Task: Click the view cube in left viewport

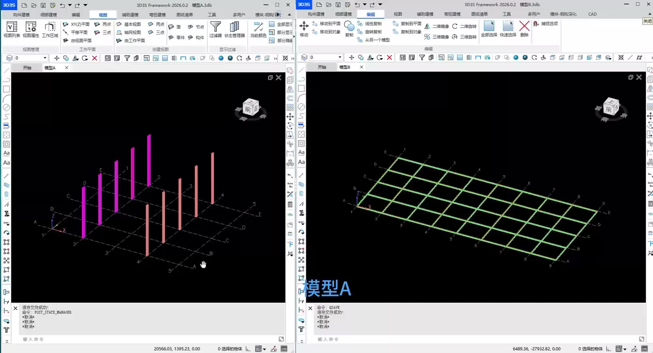Action: point(251,108)
